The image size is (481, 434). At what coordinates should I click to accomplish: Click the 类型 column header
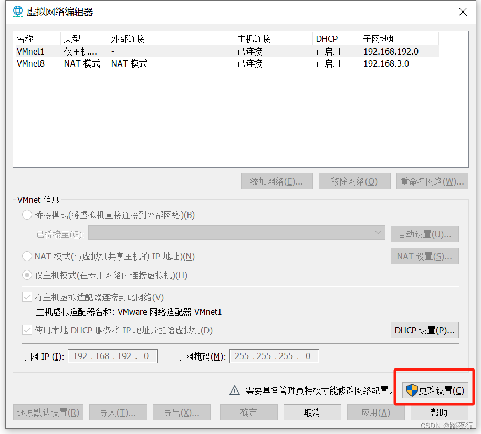point(84,39)
